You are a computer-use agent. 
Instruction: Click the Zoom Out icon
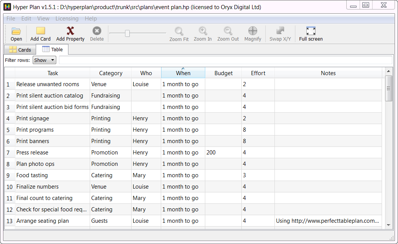pos(228,31)
